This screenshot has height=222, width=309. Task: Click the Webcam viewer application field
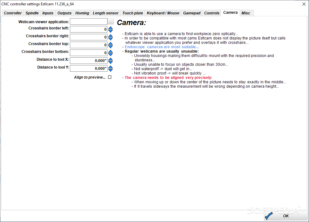coord(89,22)
